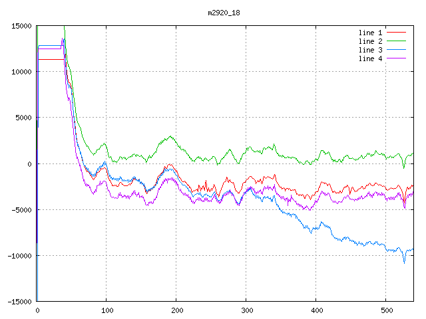This screenshot has height=319, width=426.
Task: Click the red legend sample for line 1
Action: 397,33
